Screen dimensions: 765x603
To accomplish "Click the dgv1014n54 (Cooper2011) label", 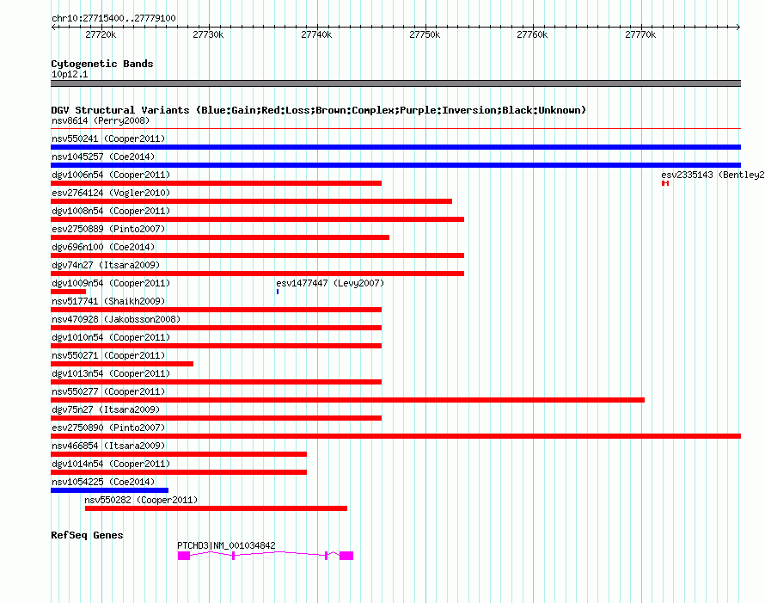I will click(111, 464).
